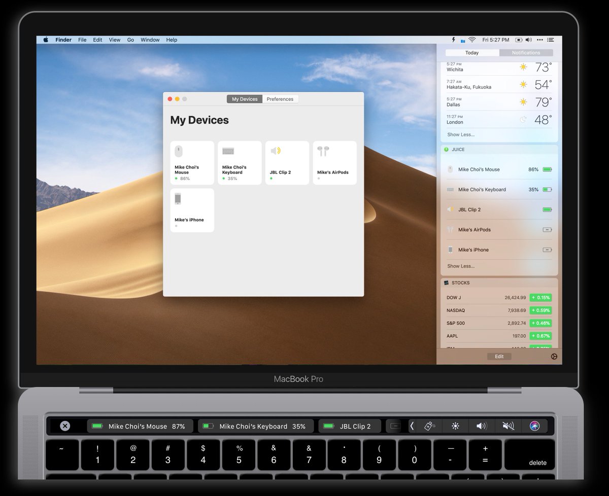
Task: Switch to the Preferences tab
Action: [x=280, y=99]
